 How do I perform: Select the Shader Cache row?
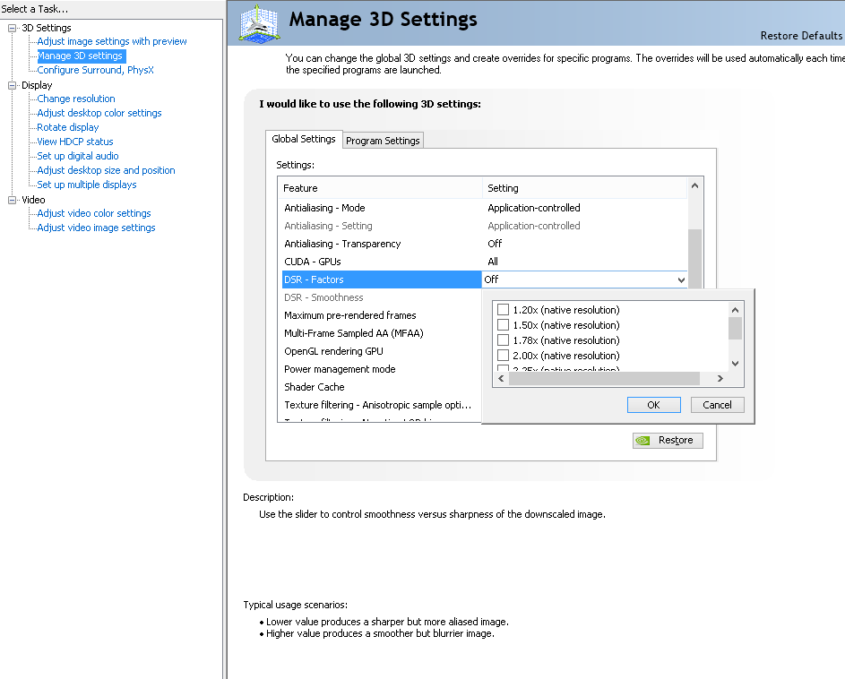tap(382, 387)
